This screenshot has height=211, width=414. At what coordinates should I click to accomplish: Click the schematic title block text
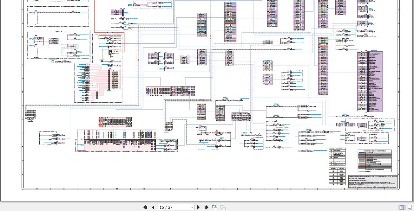pos(373,182)
